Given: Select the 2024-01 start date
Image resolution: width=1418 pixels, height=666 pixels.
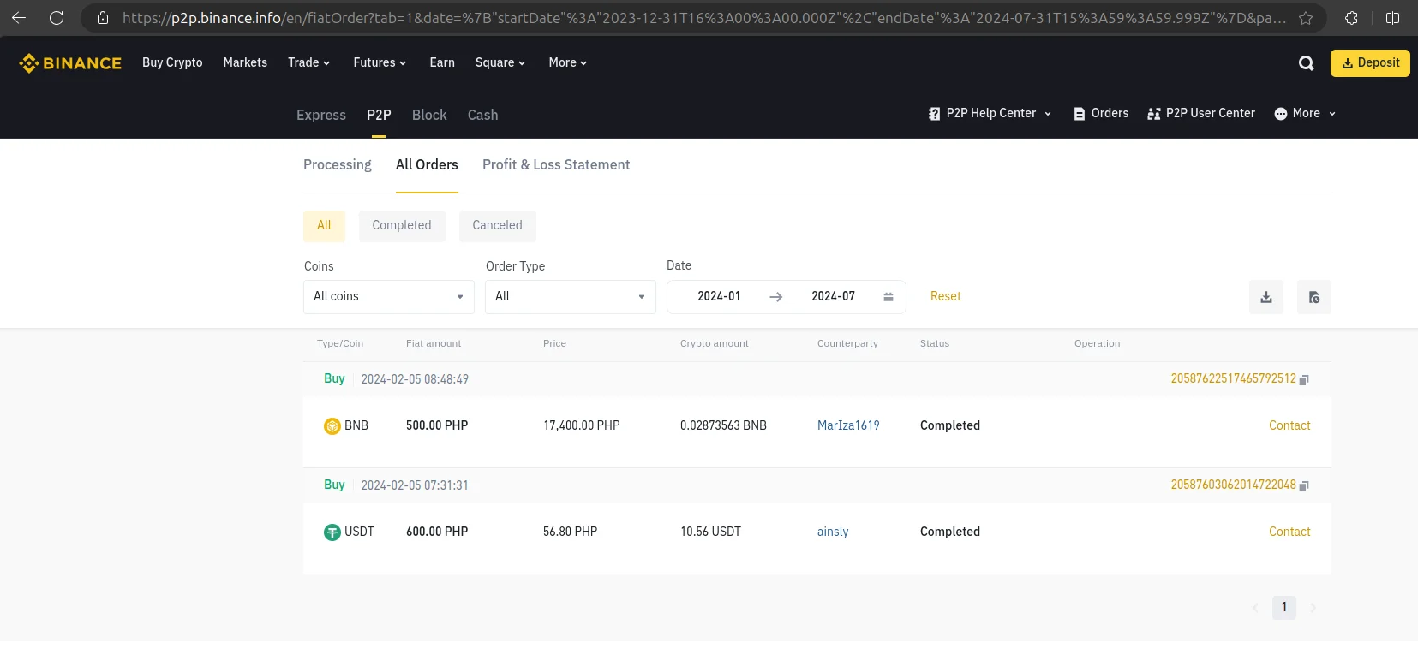Looking at the screenshot, I should [719, 296].
